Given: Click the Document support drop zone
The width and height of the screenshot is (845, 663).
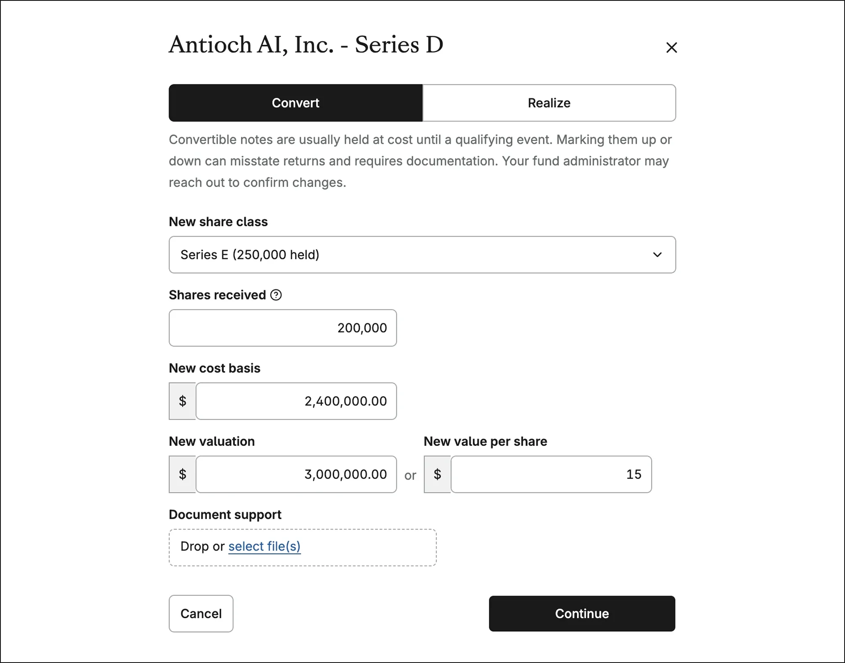Looking at the screenshot, I should pos(303,547).
